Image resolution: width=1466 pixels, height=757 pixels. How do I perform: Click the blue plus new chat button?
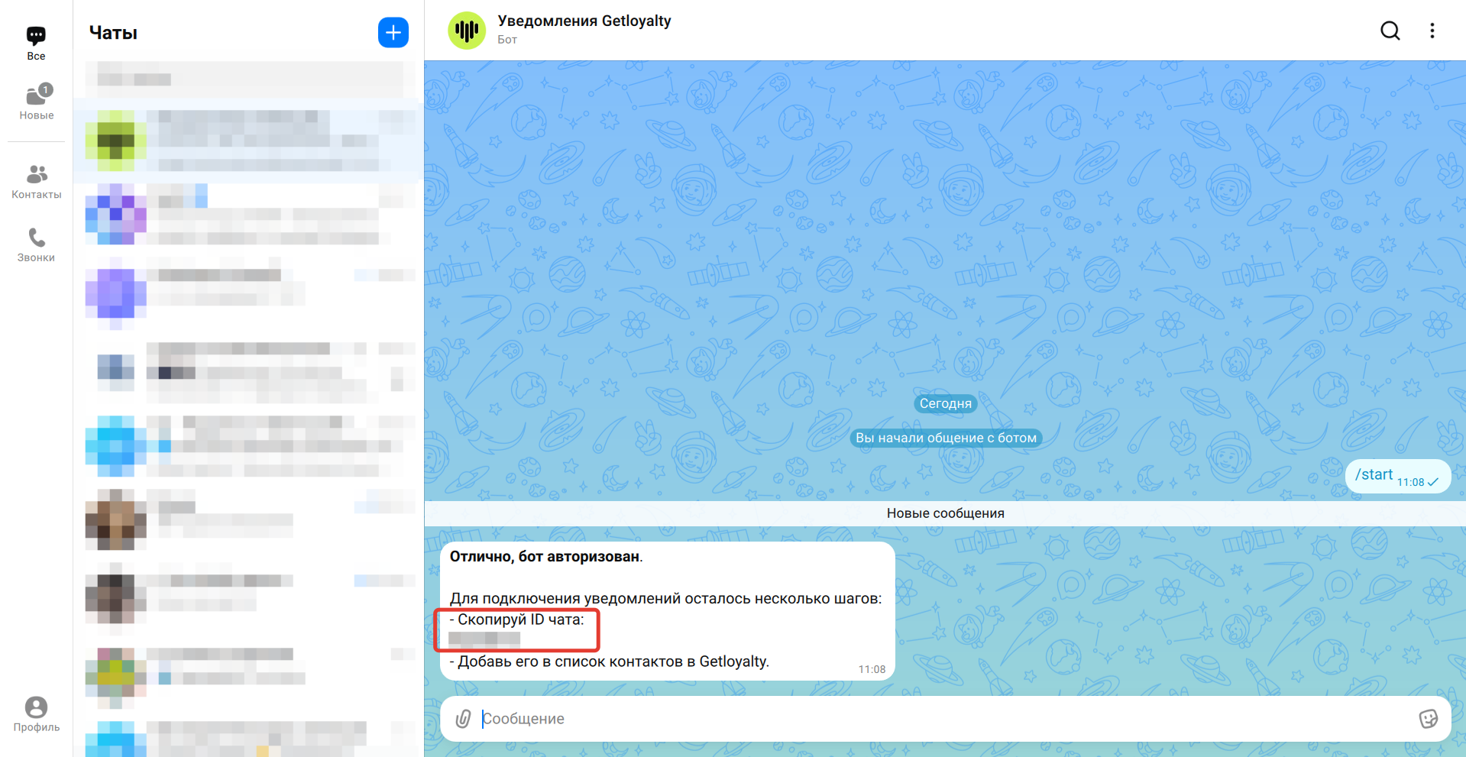tap(393, 32)
